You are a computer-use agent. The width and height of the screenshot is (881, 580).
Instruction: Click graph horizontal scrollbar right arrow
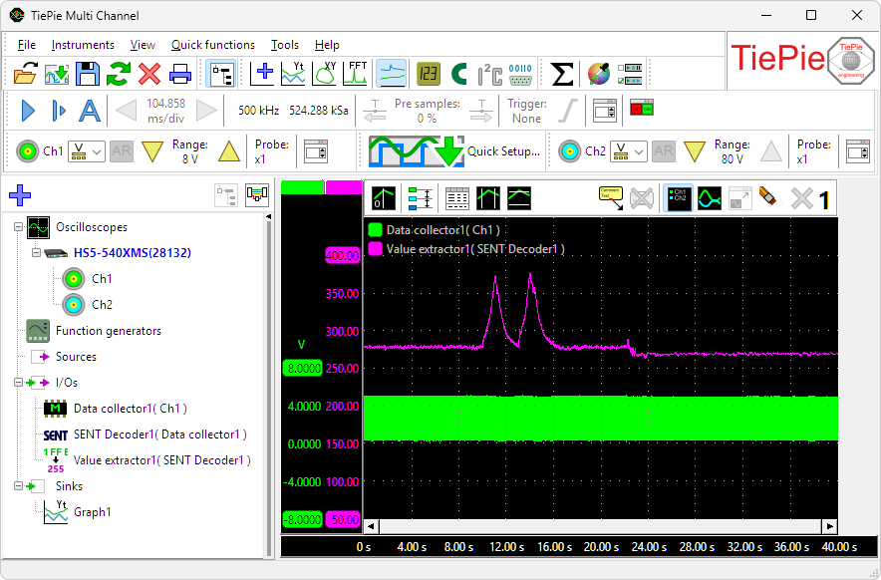click(x=830, y=526)
